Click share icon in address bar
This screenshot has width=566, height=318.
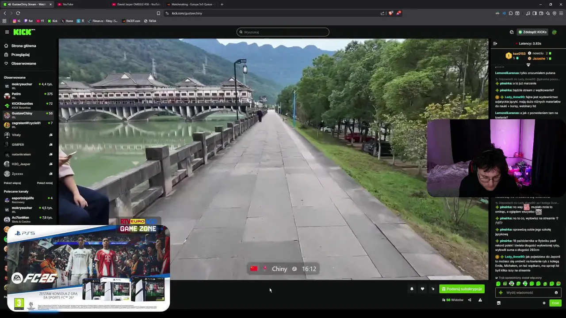[382, 13]
